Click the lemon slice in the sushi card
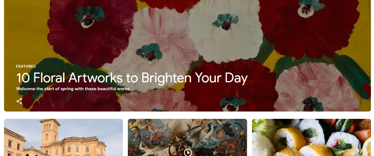Image resolution: width=374 pixels, height=156 pixels. [x=367, y=148]
